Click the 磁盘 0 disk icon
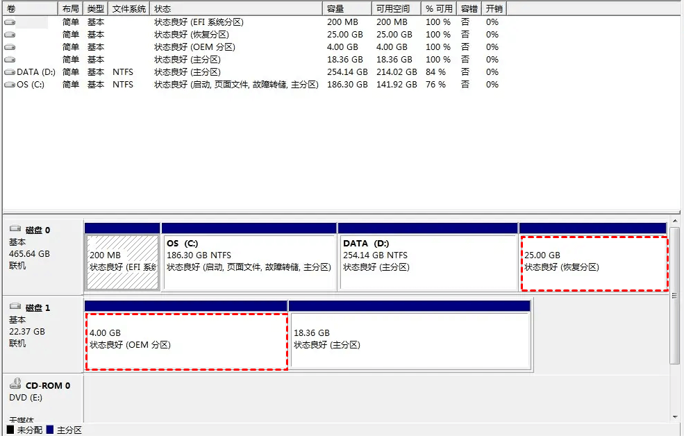This screenshot has height=438, width=684. pos(15,229)
